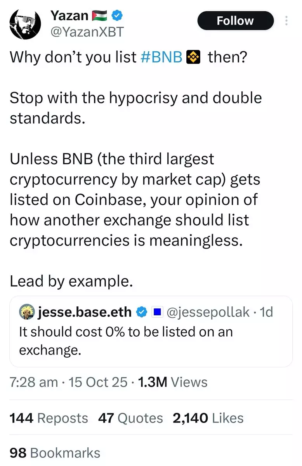Click jesse.base.eth's verified checkmark badge
Image resolution: width=302 pixels, height=466 pixels.
click(142, 312)
